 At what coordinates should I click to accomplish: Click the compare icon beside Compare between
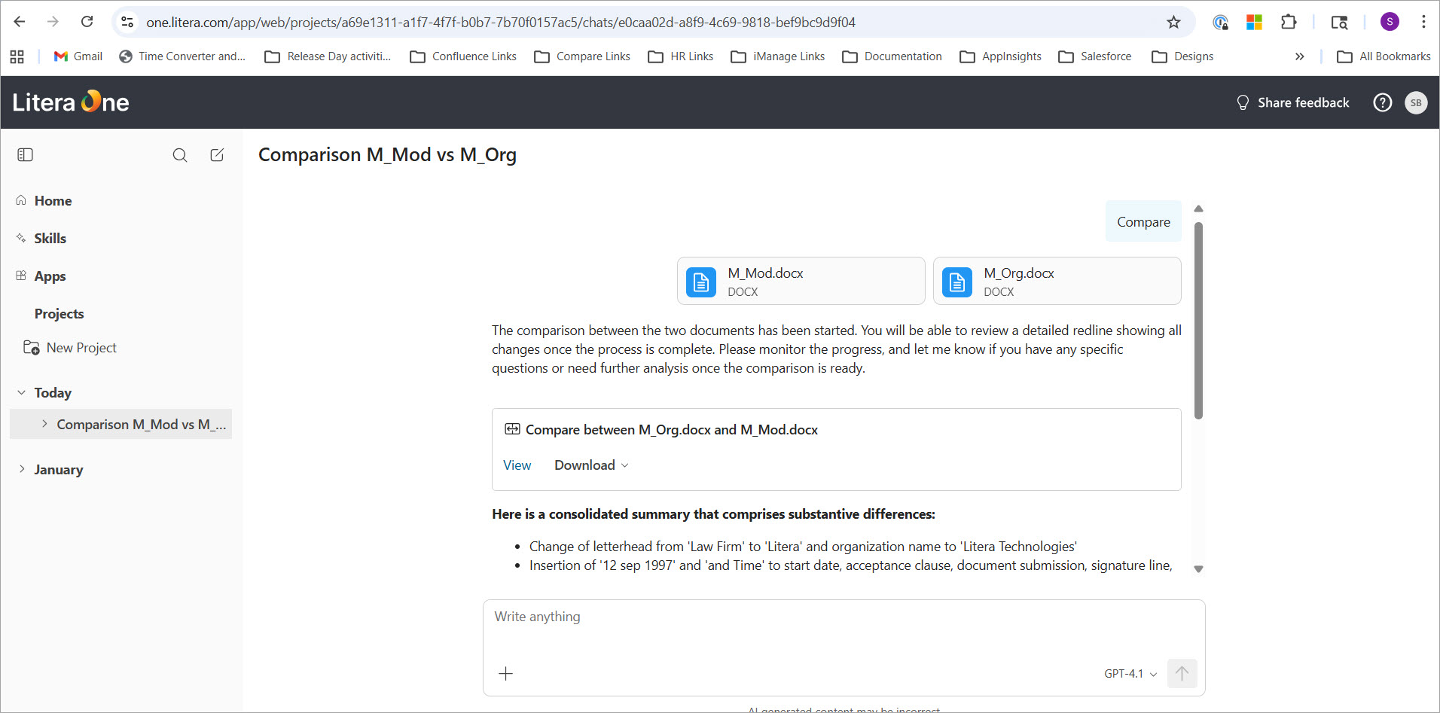tap(512, 429)
